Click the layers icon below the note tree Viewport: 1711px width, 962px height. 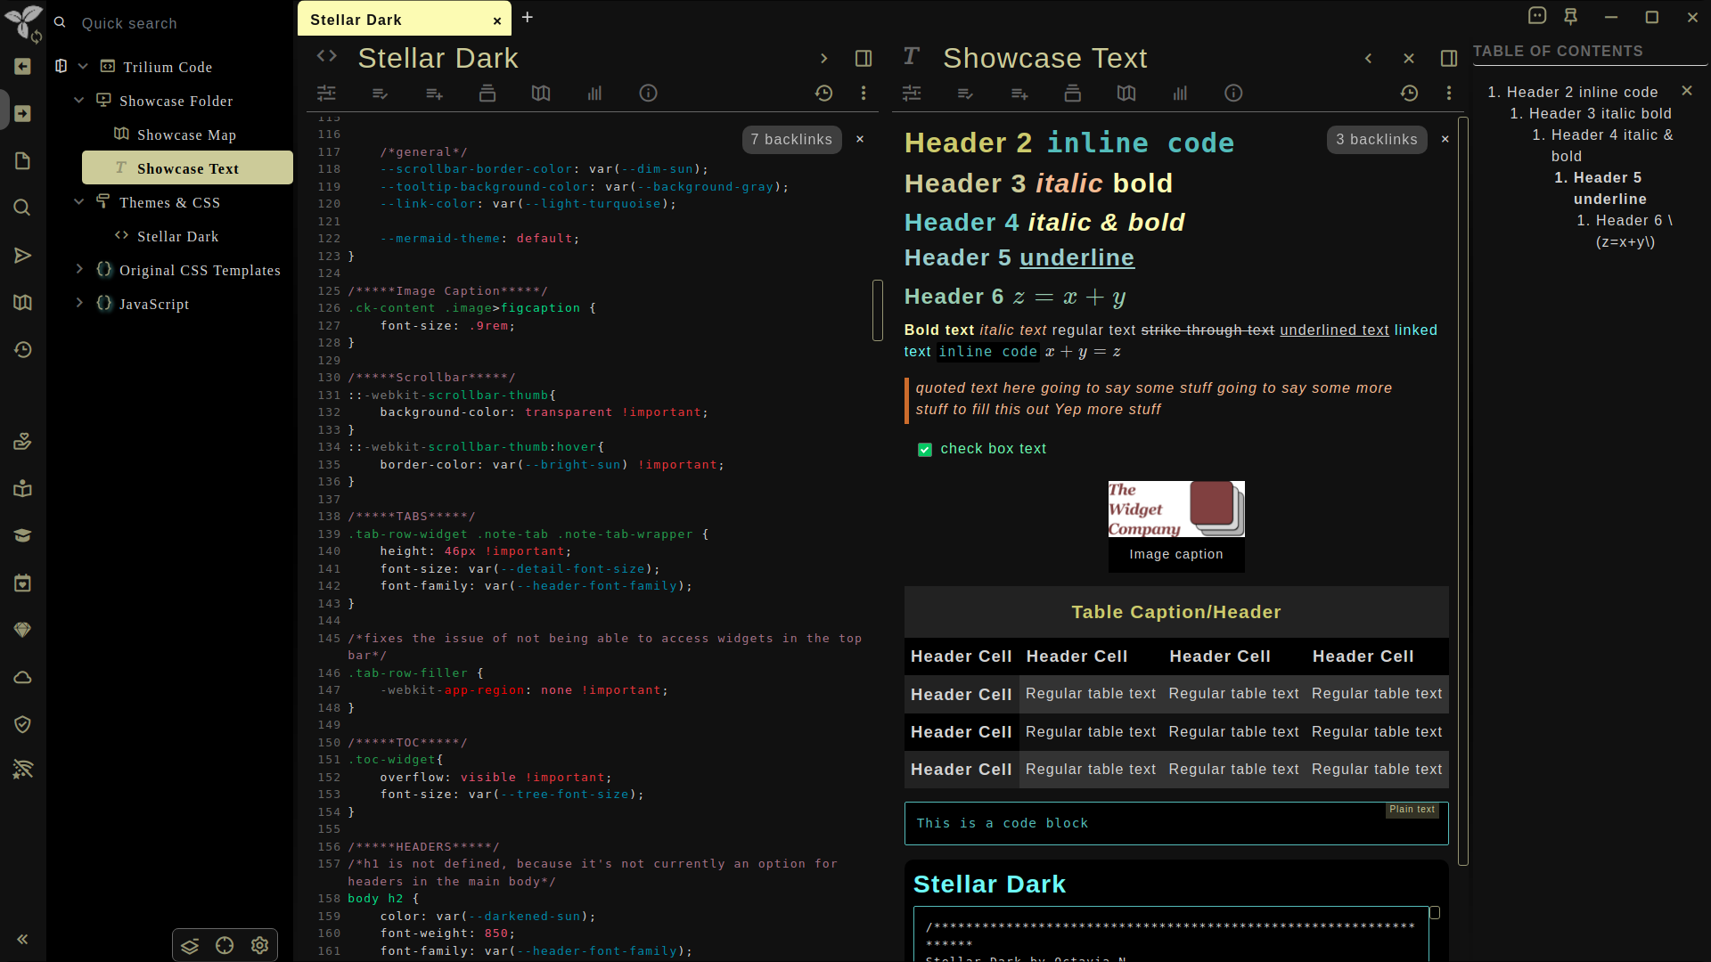pyautogui.click(x=190, y=946)
